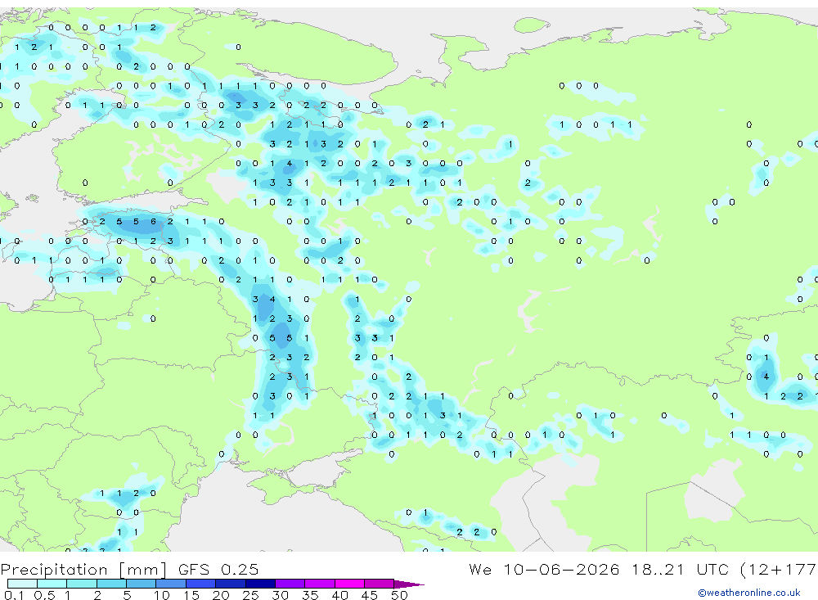Click the 'Precipitation' title word

click(x=54, y=570)
